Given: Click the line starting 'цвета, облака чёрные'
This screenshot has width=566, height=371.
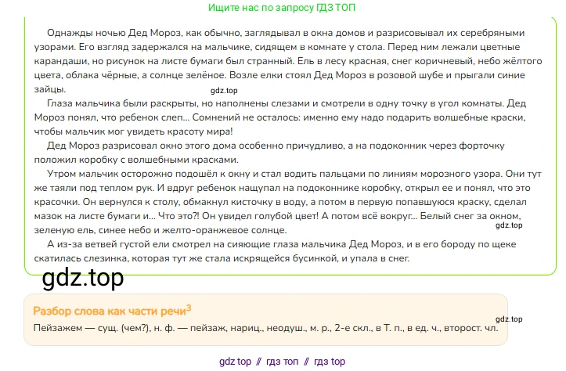Looking at the screenshot, I should coord(279,75).
